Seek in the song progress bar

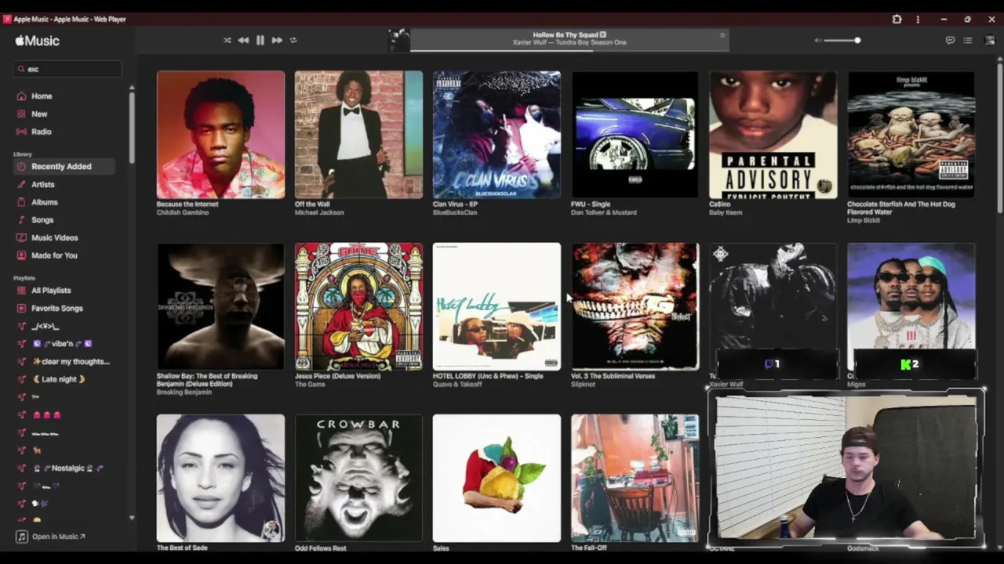[569, 50]
